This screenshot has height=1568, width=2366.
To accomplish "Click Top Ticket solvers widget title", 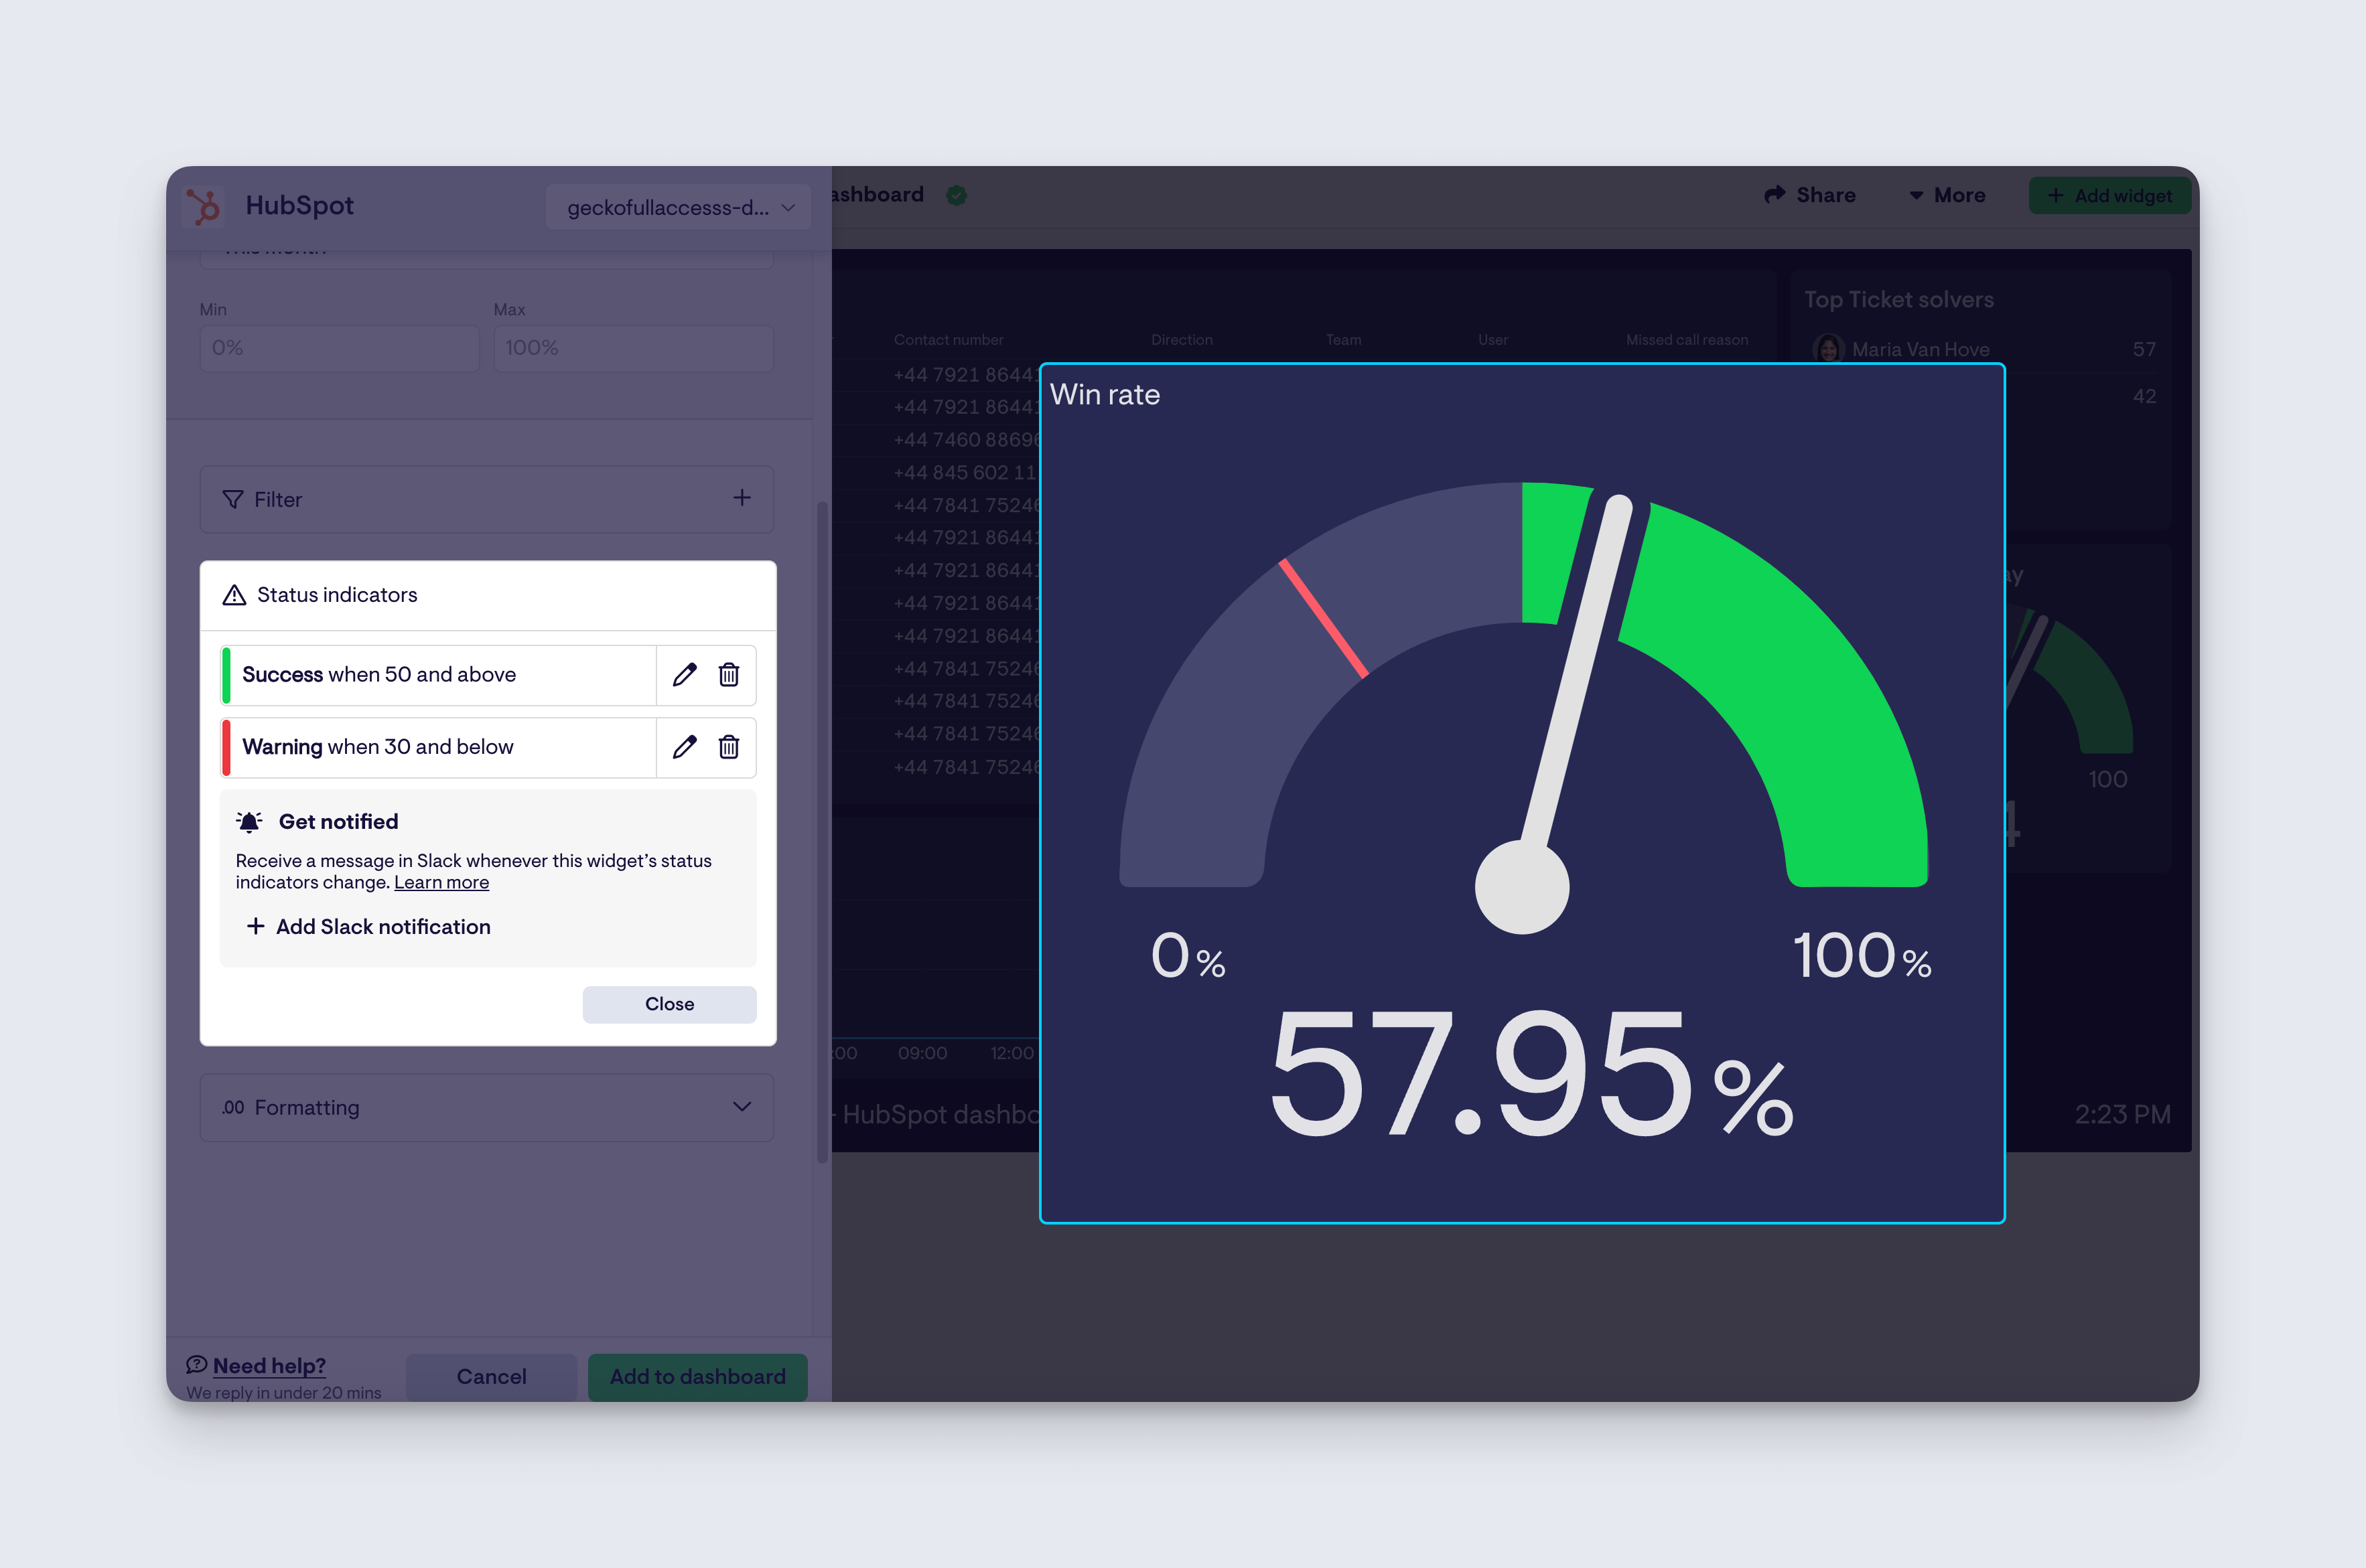I will pos(1898,300).
